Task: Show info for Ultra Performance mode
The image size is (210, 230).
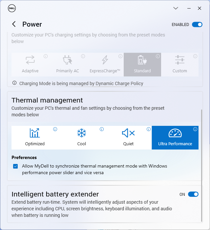Action: (x=195, y=129)
